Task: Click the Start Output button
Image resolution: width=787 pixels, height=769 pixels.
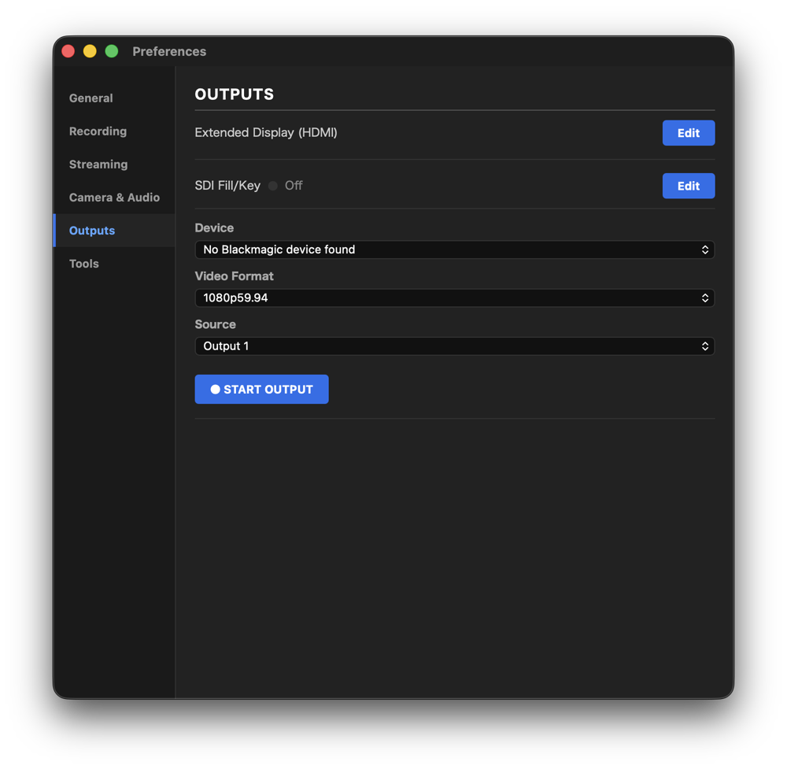Action: [261, 389]
